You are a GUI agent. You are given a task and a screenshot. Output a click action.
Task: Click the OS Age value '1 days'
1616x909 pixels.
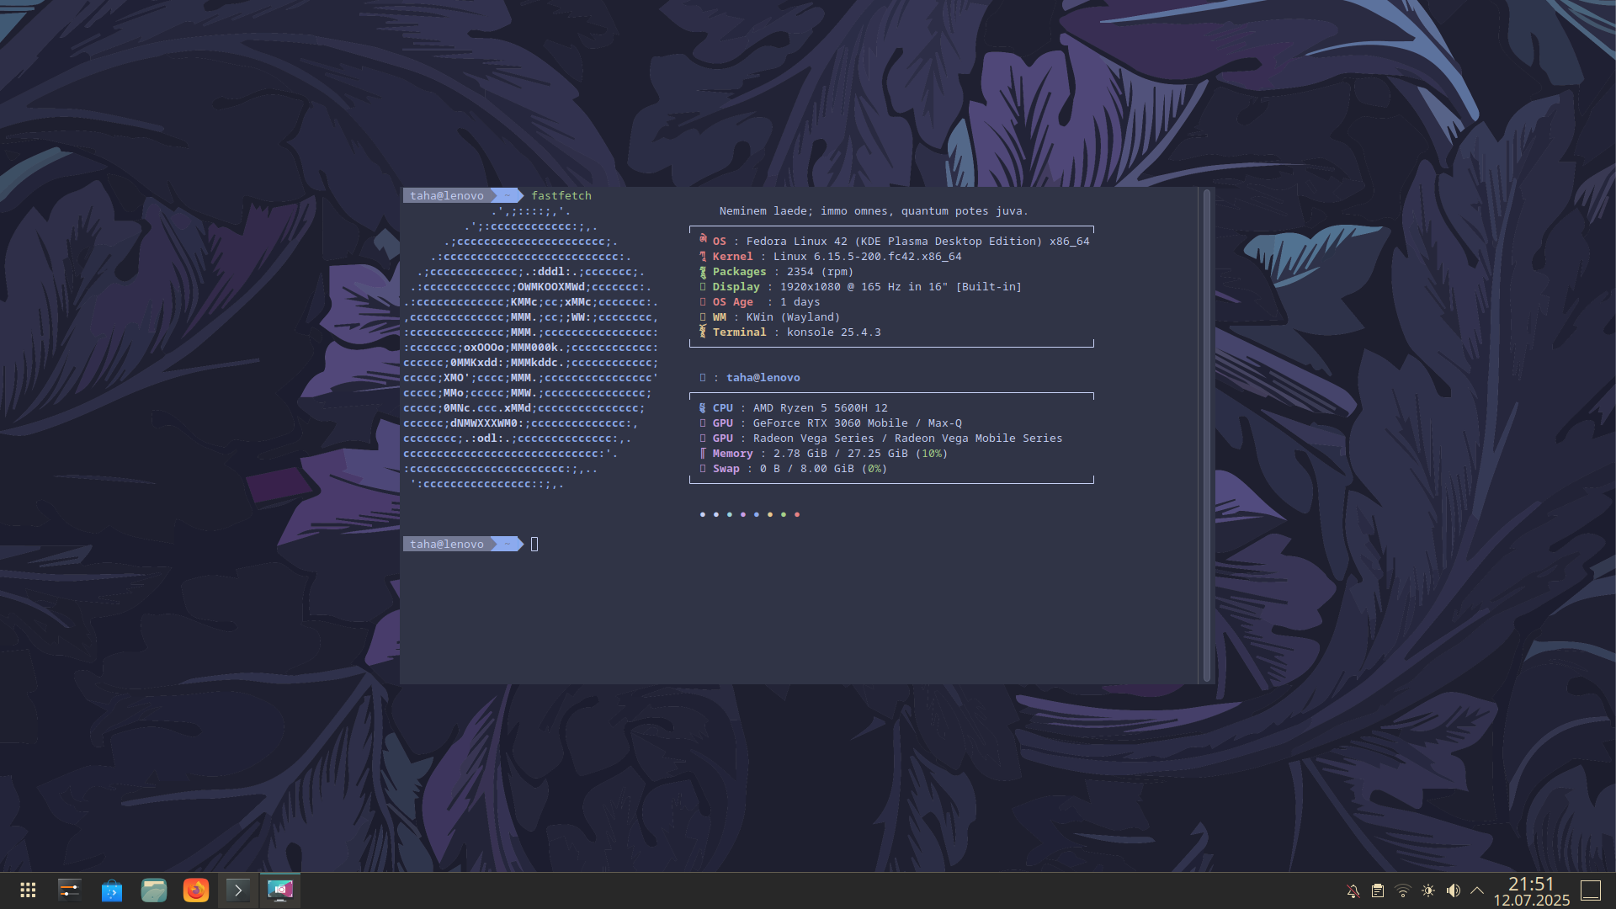(800, 302)
